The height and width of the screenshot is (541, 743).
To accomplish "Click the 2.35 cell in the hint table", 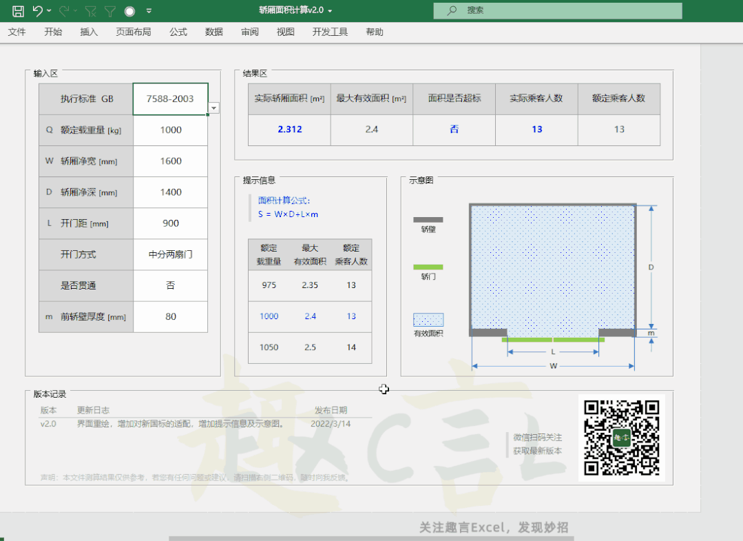I will tap(310, 285).
